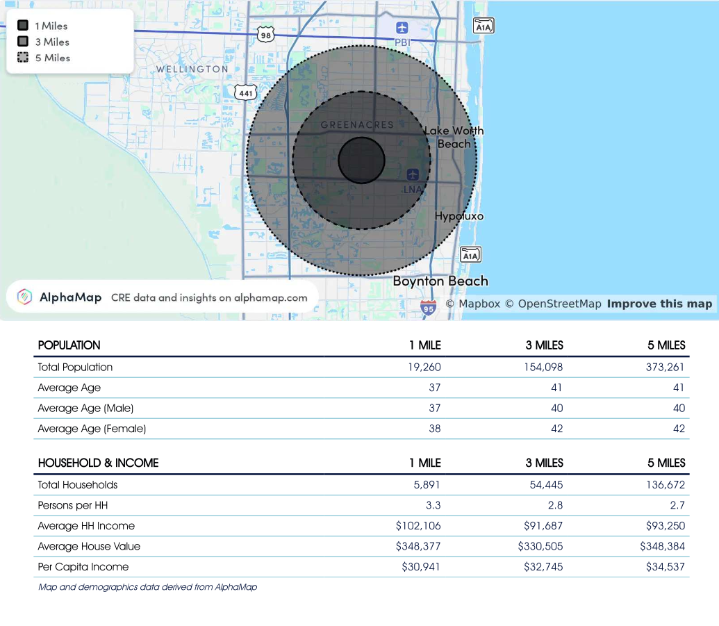
Task: Click the Interstate 95 shield
Action: click(429, 307)
